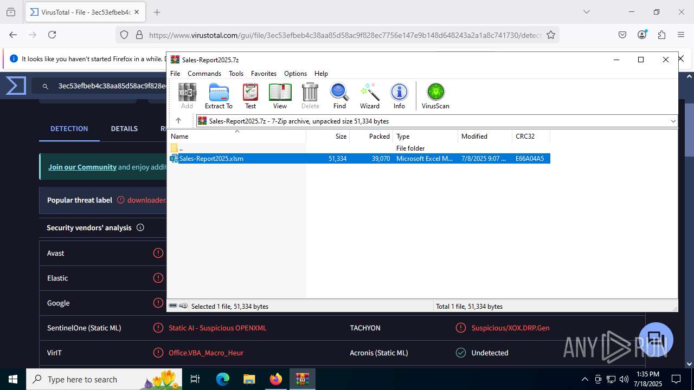Image resolution: width=694 pixels, height=390 pixels.
Task: Click the Test archive icon
Action: click(x=250, y=96)
